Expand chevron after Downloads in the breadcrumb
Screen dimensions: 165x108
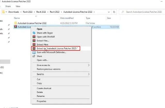(21, 12)
